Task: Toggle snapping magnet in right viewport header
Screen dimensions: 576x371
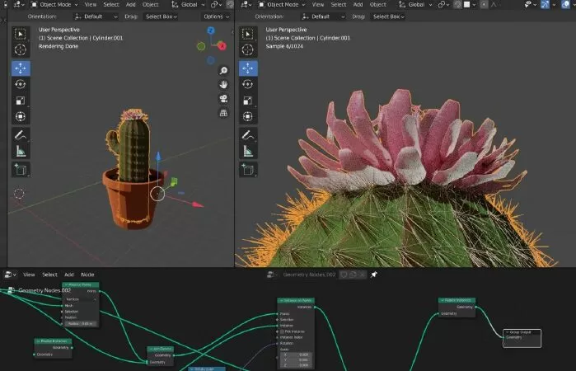Action: 457,5
